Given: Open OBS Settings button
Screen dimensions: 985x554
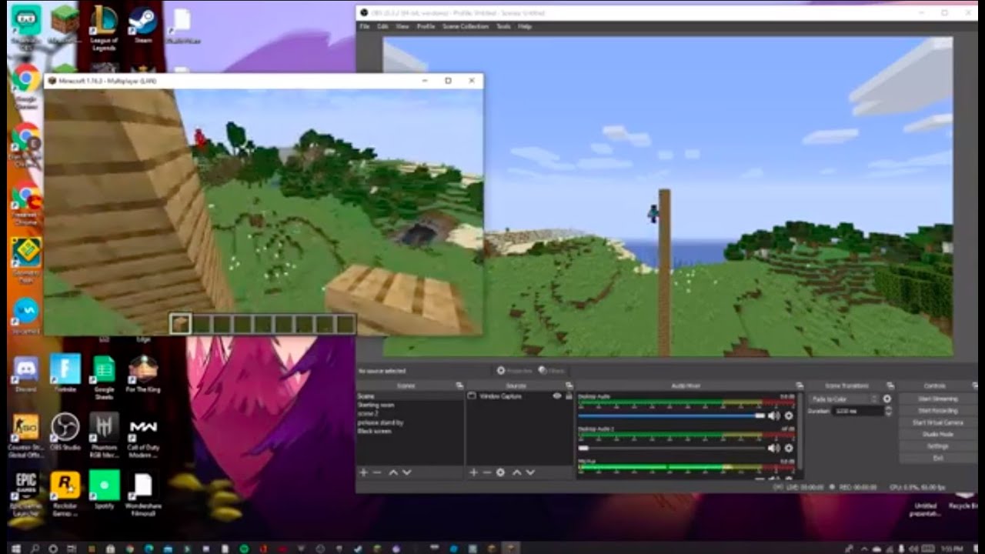Looking at the screenshot, I should (x=937, y=446).
